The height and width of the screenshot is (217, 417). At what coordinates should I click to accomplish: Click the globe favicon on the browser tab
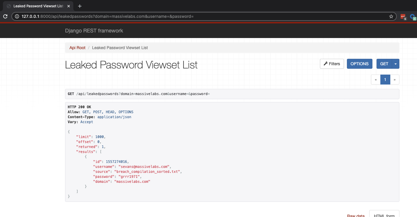click(9, 6)
